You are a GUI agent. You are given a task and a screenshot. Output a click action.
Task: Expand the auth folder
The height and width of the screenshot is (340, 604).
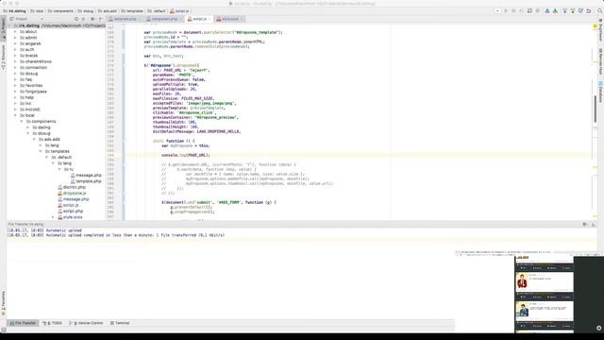[15, 50]
